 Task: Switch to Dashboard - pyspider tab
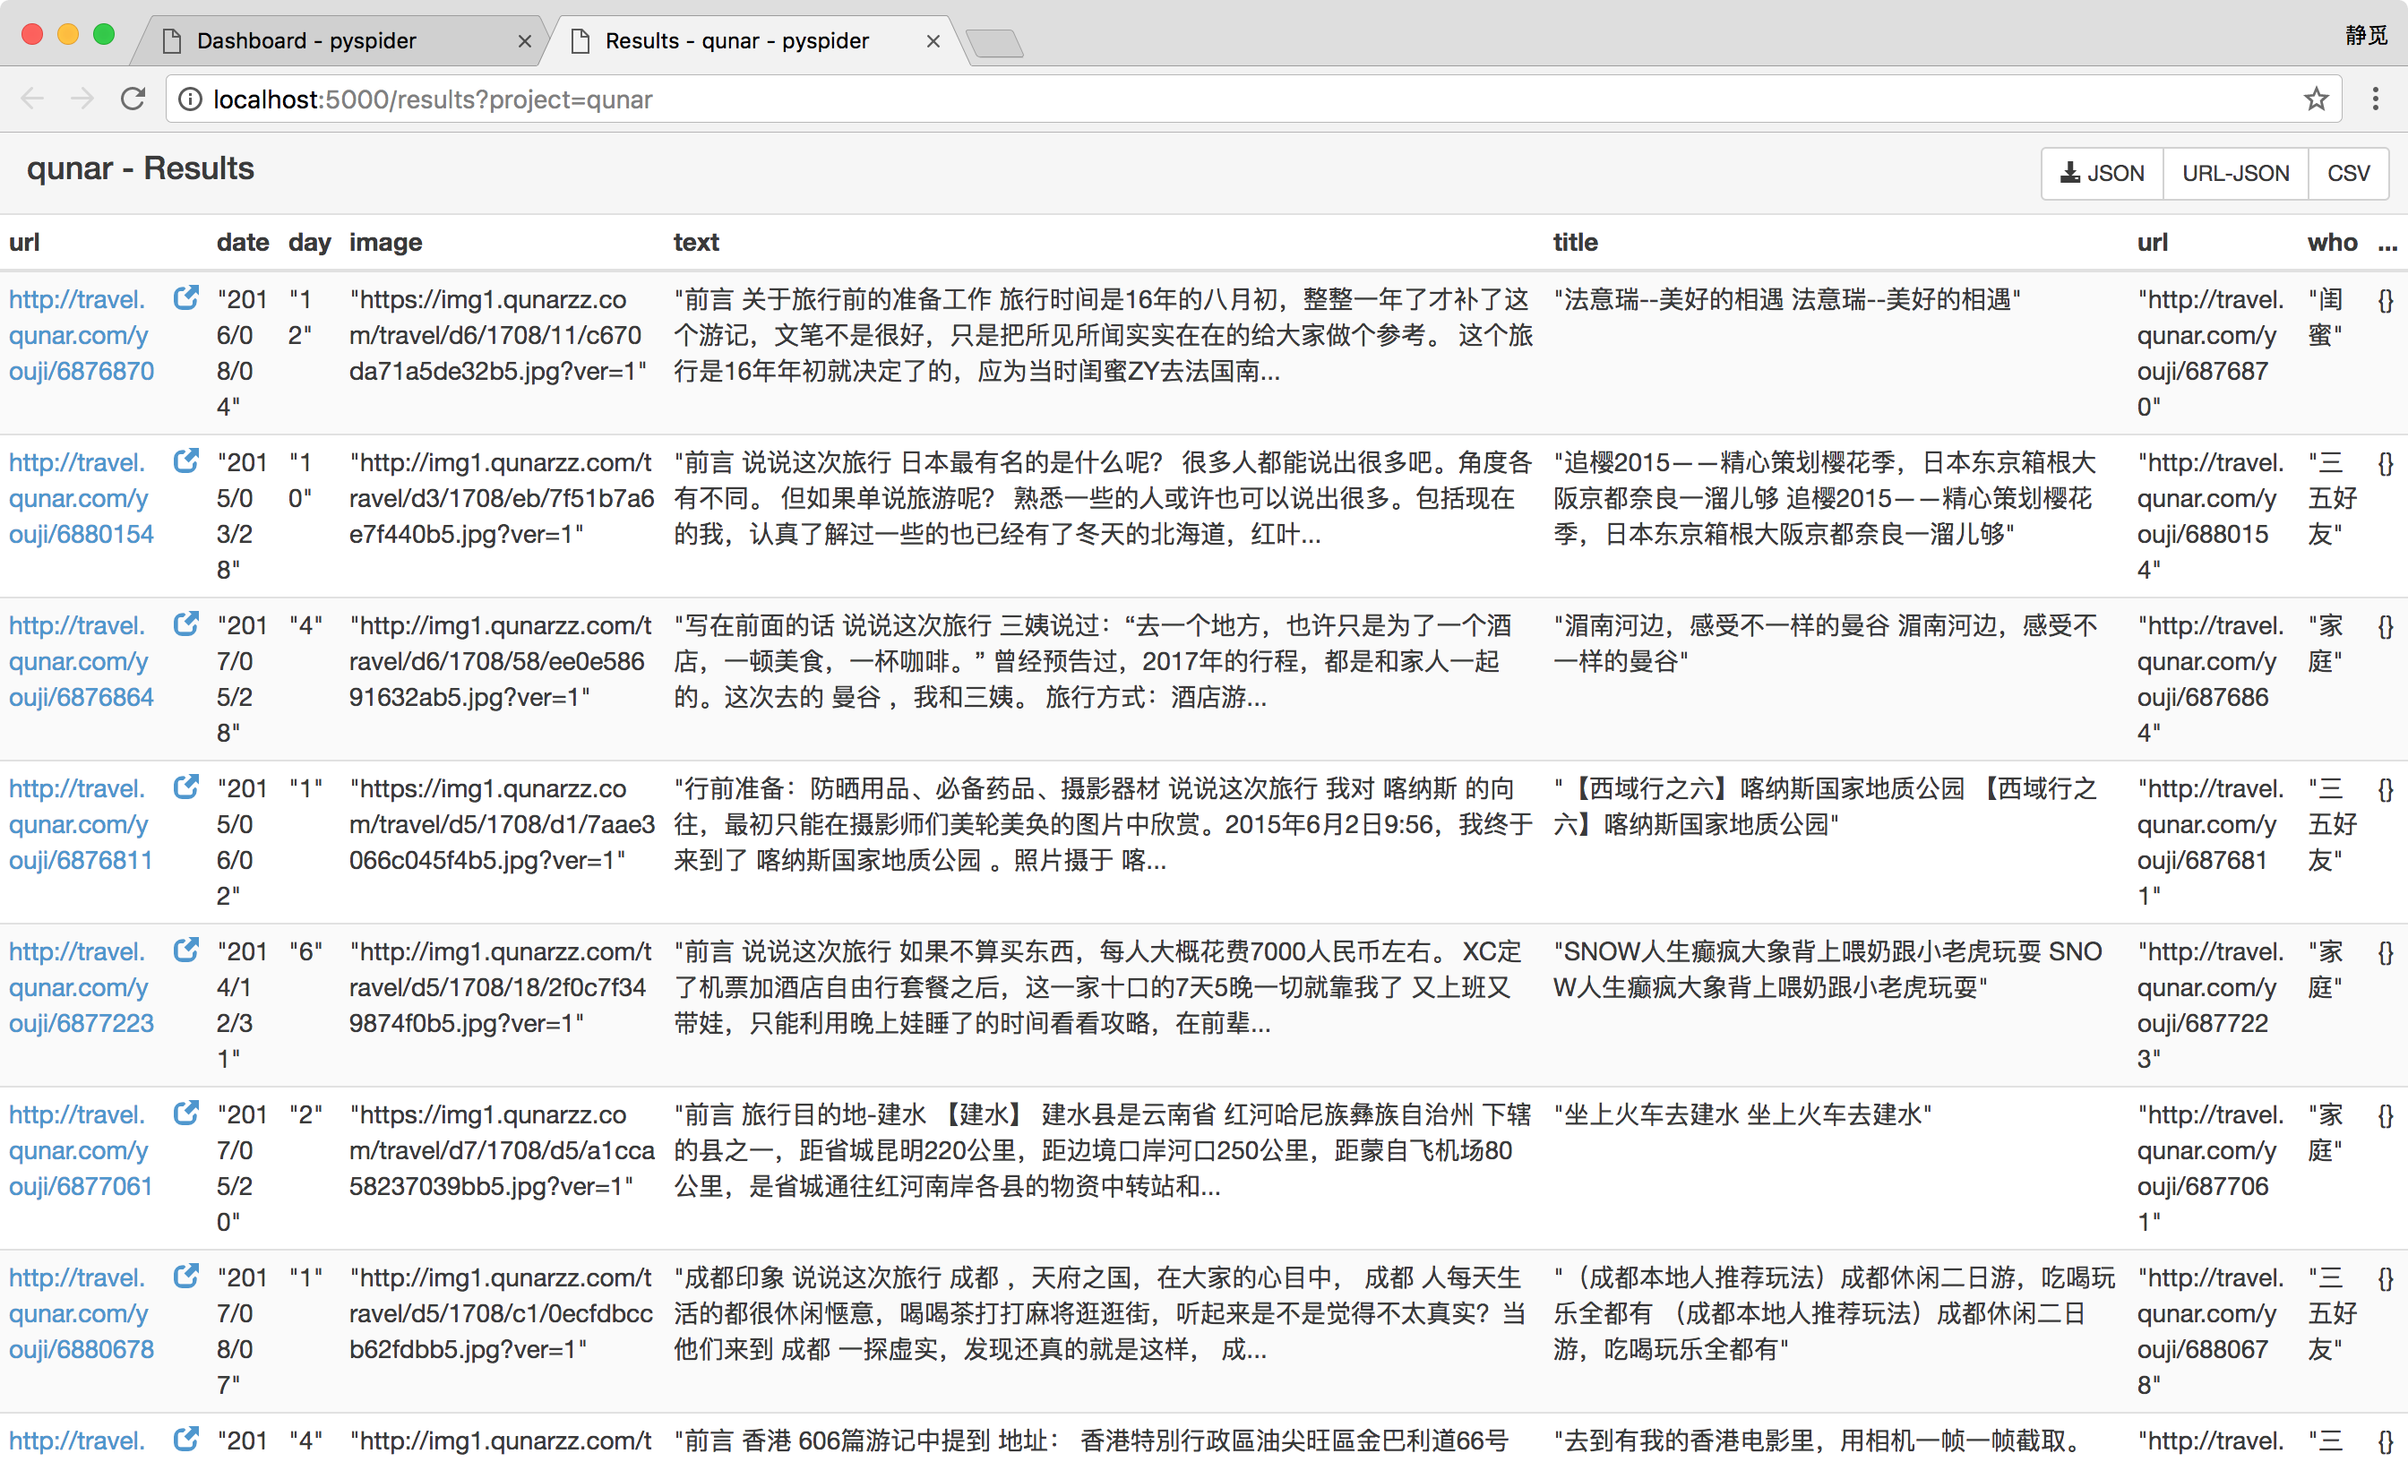[x=305, y=41]
